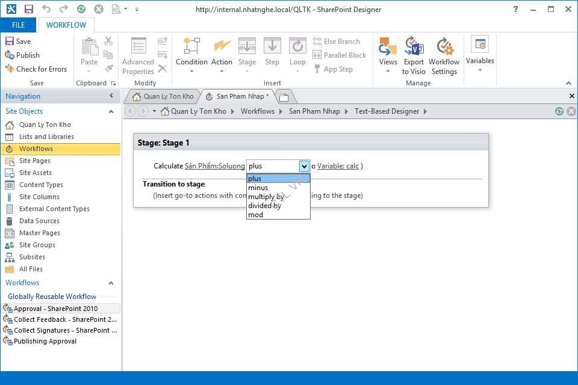
Task: Open the Views button
Action: tap(388, 55)
